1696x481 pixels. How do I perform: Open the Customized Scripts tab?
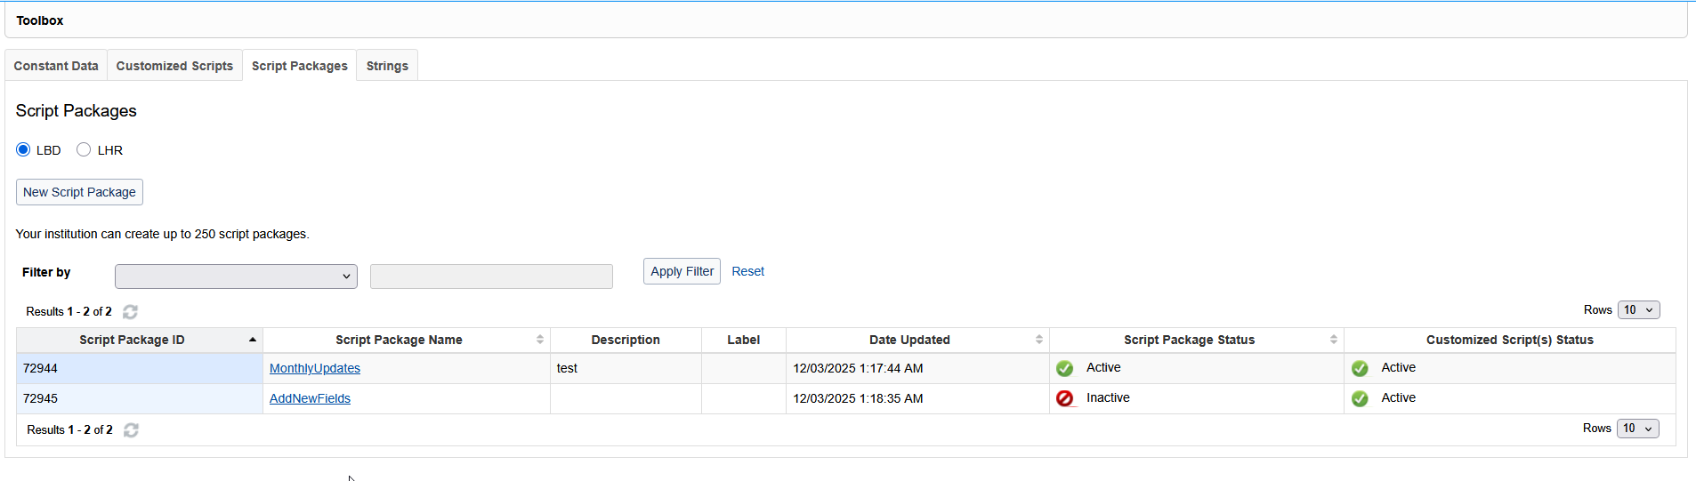pyautogui.click(x=174, y=66)
